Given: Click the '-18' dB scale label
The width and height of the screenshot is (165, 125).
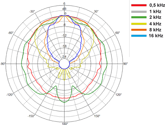Looking at the screenshot, I should (x=64, y=46).
